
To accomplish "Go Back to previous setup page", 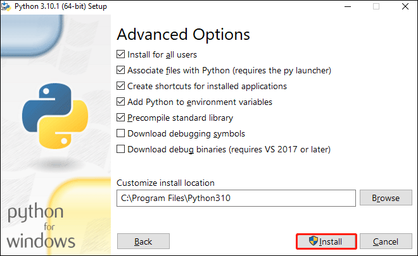I will click(143, 241).
